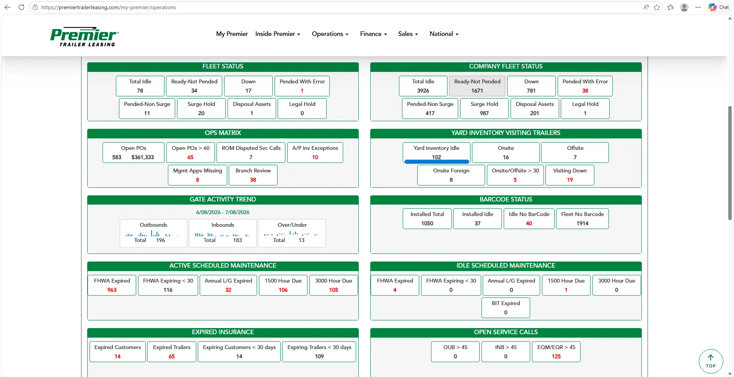Open the EQM/EQR > 45 tile
734x377 pixels.
[556, 352]
